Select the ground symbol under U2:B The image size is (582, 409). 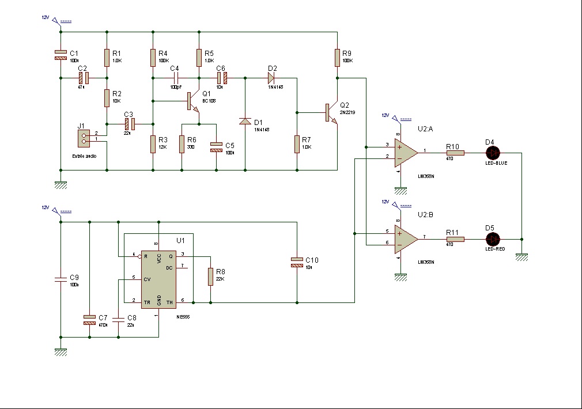(x=400, y=277)
